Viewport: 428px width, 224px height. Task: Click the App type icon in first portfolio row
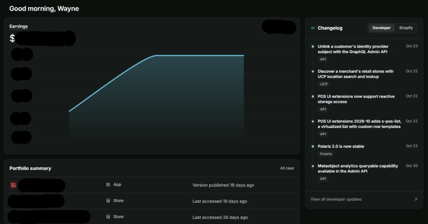tap(108, 185)
